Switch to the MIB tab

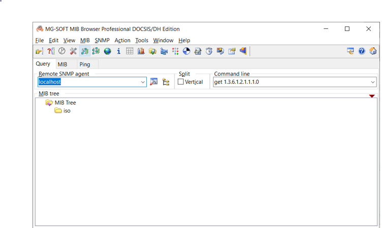[62, 64]
